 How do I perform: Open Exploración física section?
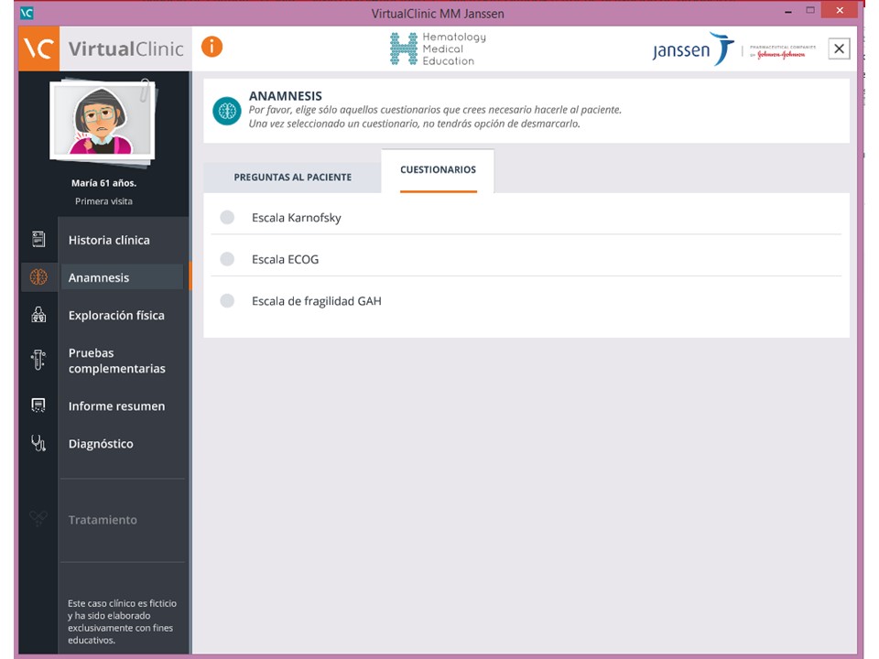tap(116, 315)
